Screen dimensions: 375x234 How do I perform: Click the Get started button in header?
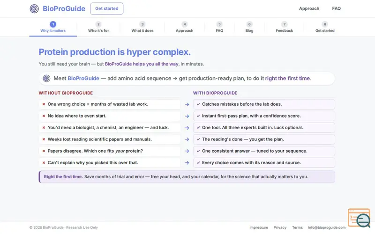107,8
